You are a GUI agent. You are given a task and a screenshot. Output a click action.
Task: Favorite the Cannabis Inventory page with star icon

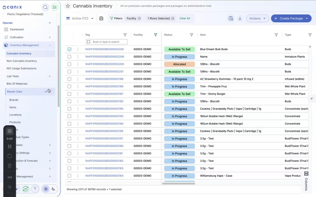point(68,6)
